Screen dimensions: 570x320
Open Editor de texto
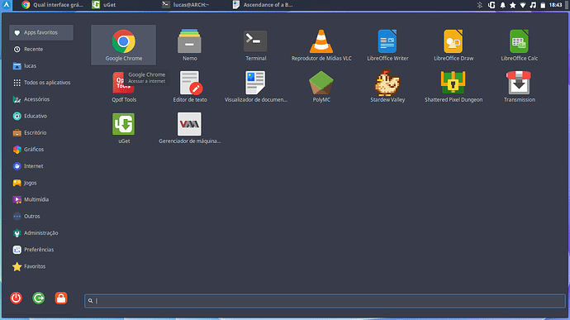[190, 87]
